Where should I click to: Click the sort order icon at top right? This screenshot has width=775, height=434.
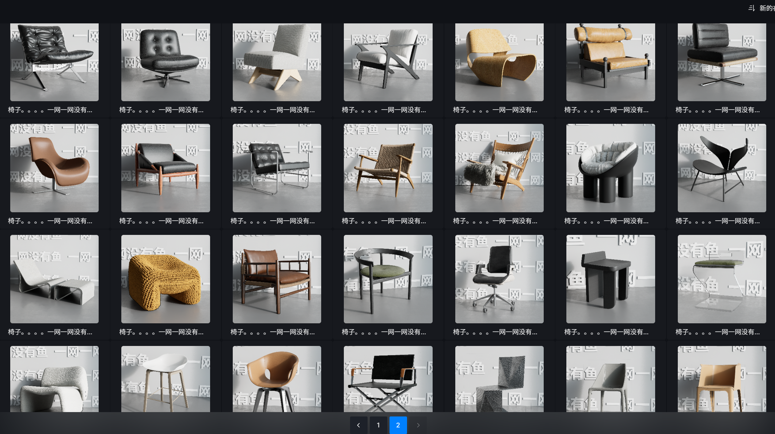751,8
